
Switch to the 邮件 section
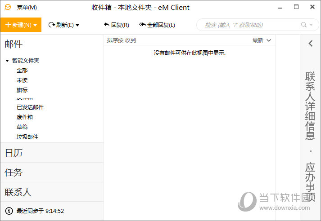point(14,44)
